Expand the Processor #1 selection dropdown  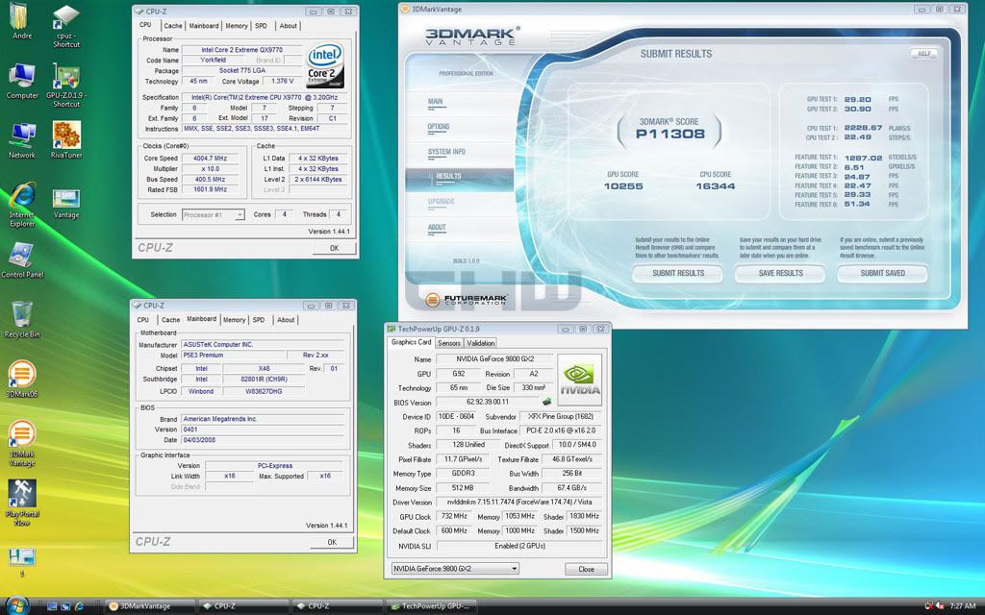213,214
